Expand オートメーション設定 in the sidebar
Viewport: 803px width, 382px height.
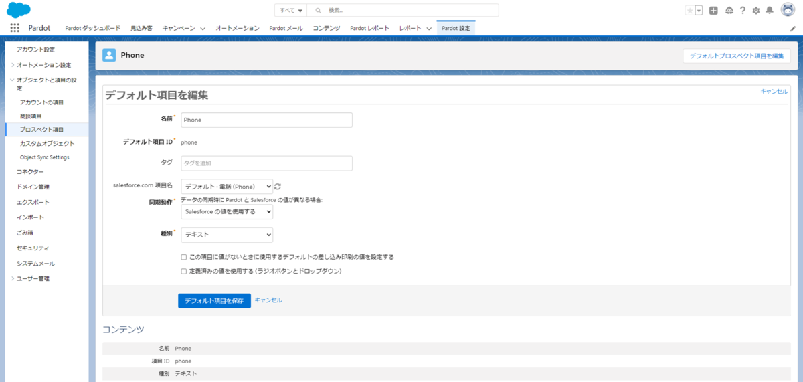(x=12, y=65)
